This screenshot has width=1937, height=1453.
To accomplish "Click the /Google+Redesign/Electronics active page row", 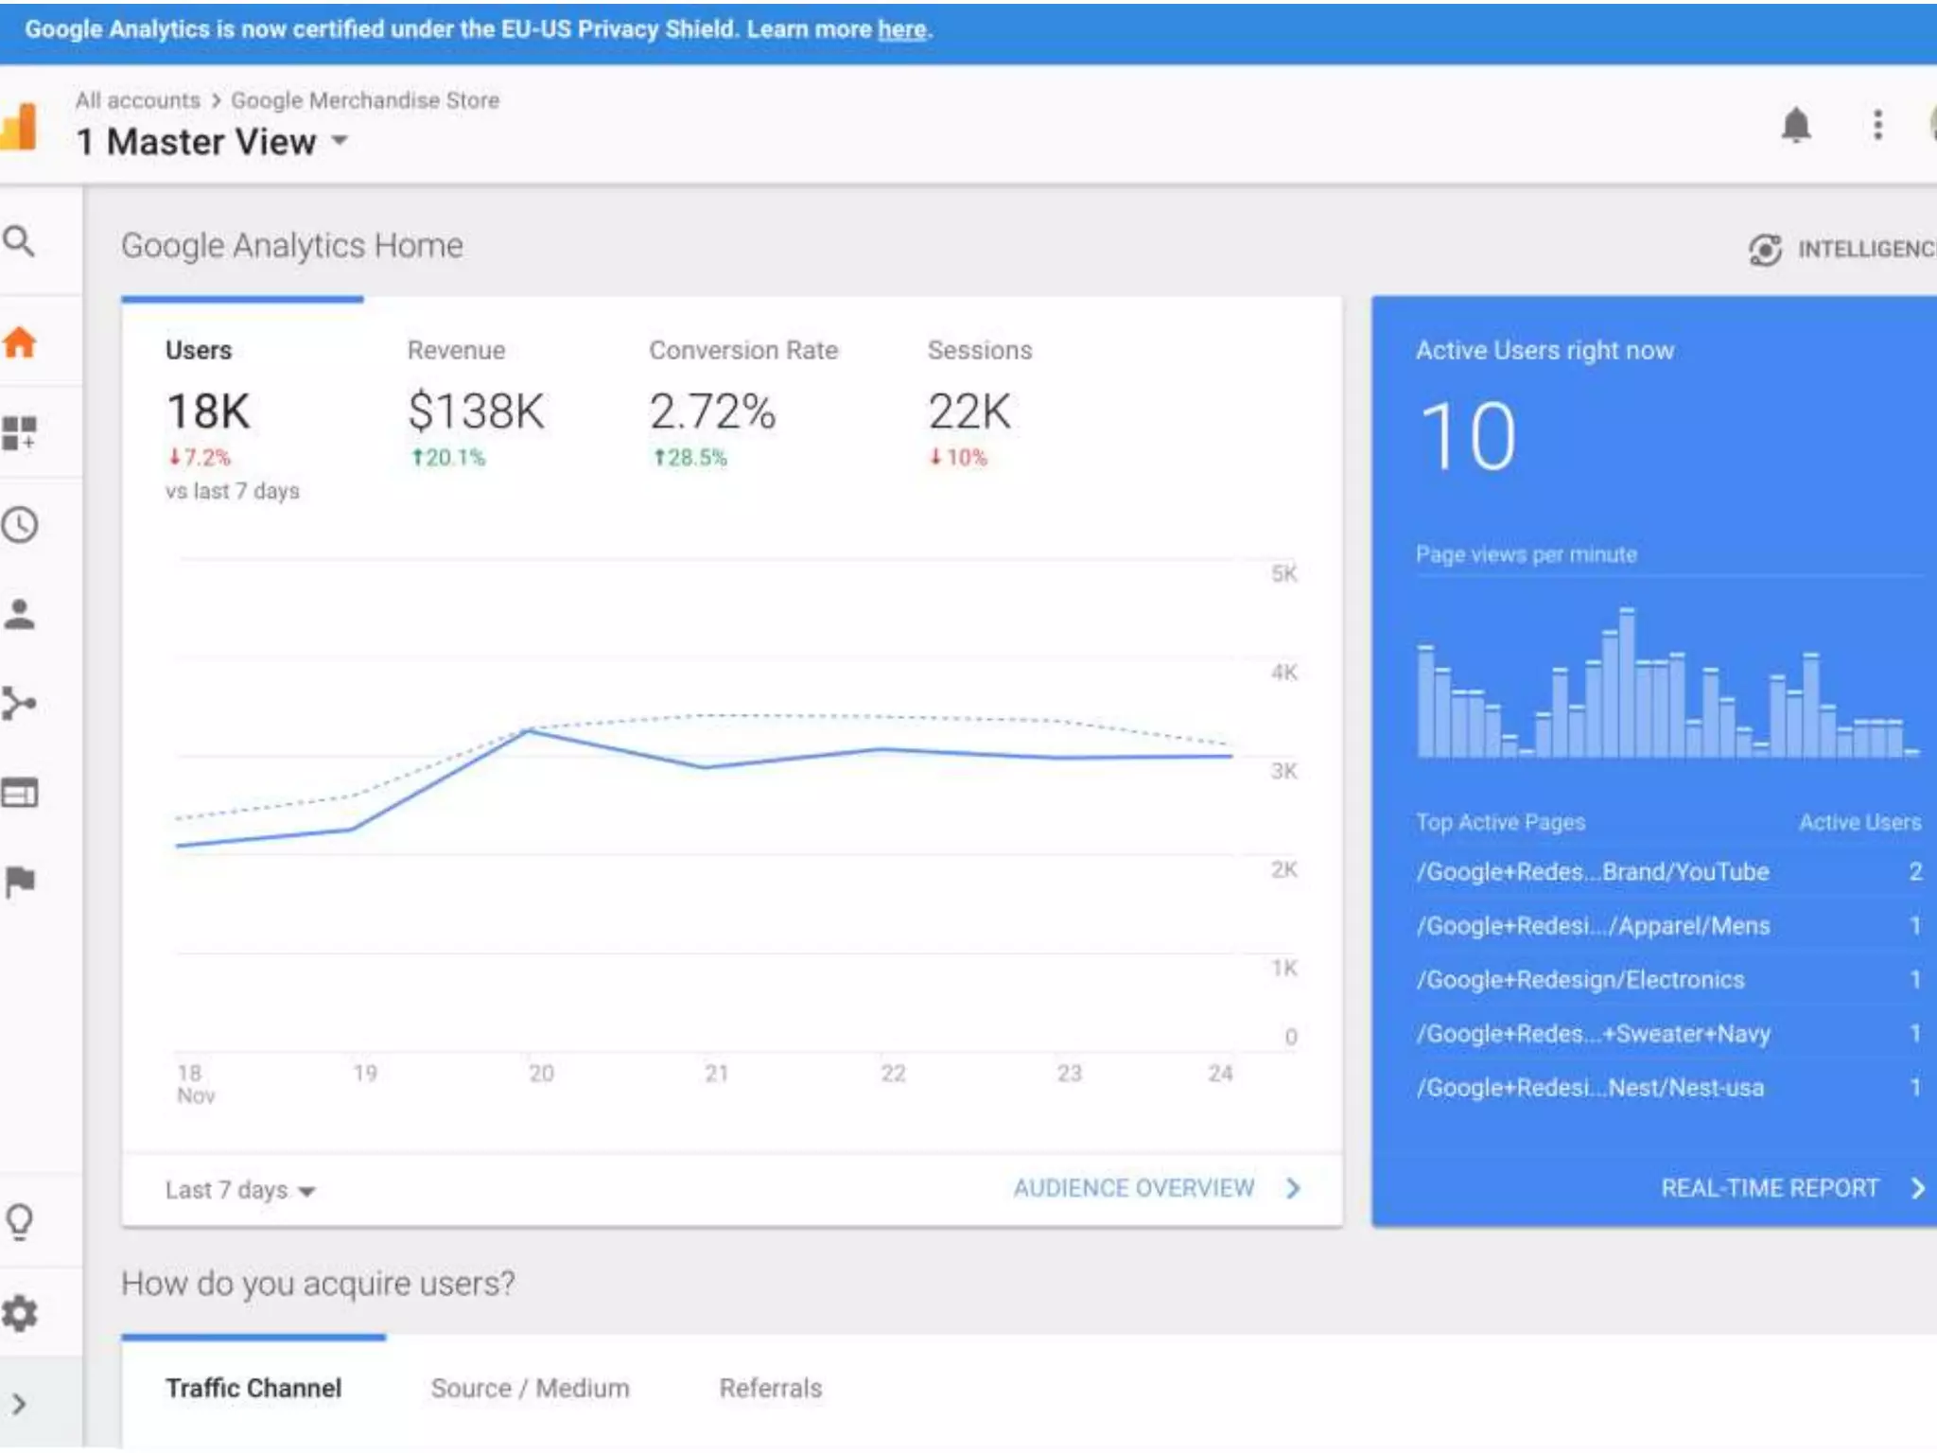I will point(1579,980).
